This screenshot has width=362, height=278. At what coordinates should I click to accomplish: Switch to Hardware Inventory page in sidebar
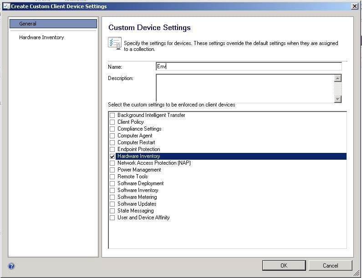coord(41,37)
